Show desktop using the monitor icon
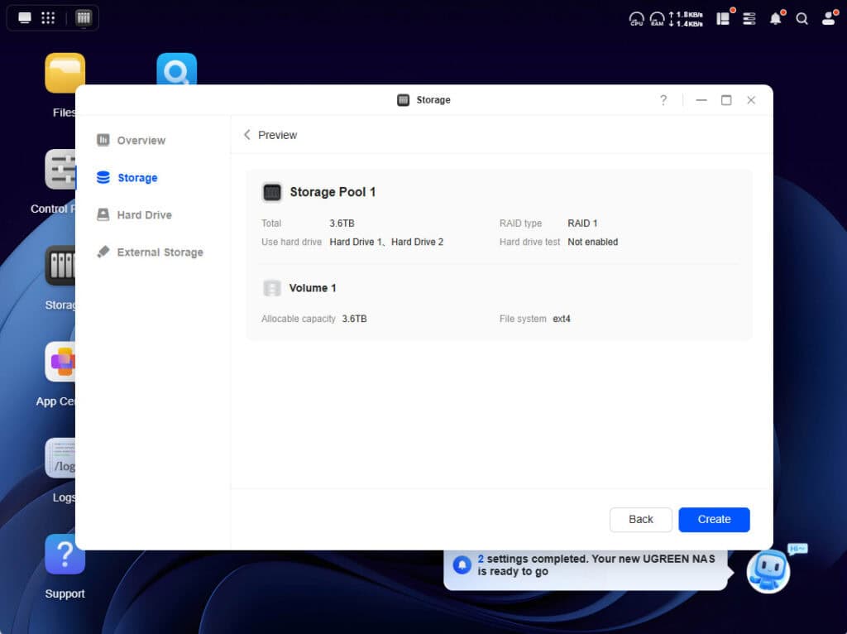The width and height of the screenshot is (847, 634). coord(25,17)
